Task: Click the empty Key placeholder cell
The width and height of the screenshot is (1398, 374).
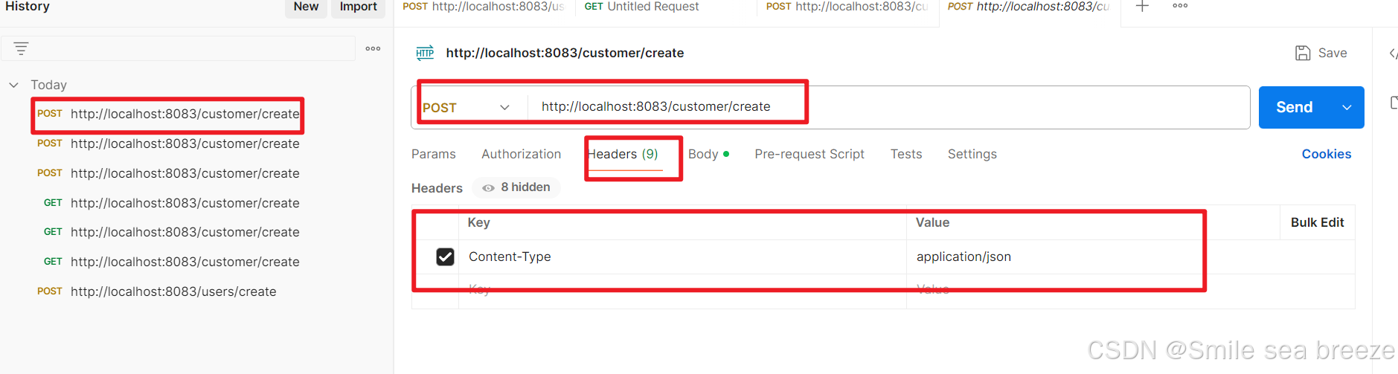Action: pos(682,290)
